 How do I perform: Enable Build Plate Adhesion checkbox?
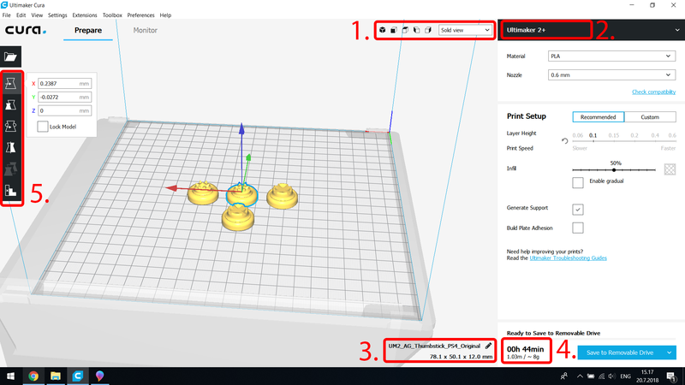pos(577,228)
